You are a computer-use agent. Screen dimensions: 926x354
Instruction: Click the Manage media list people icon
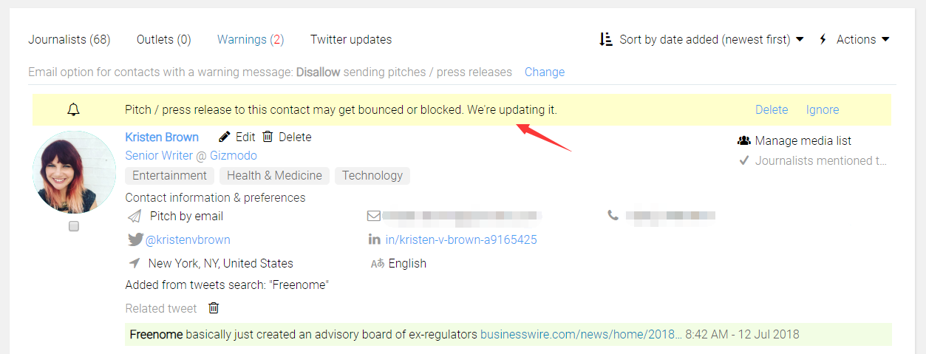pyautogui.click(x=744, y=140)
